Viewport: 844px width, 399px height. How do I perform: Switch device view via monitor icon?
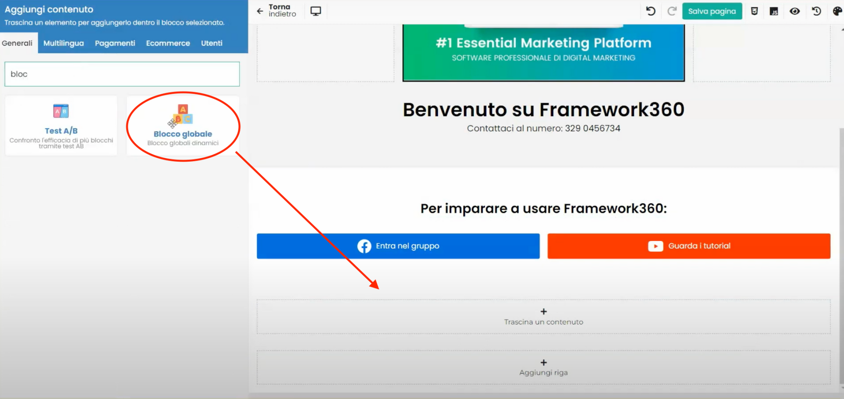(x=316, y=11)
